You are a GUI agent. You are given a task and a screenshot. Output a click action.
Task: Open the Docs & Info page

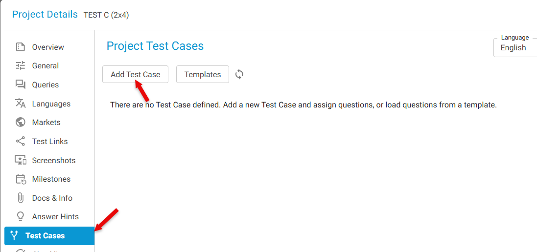tap(52, 198)
